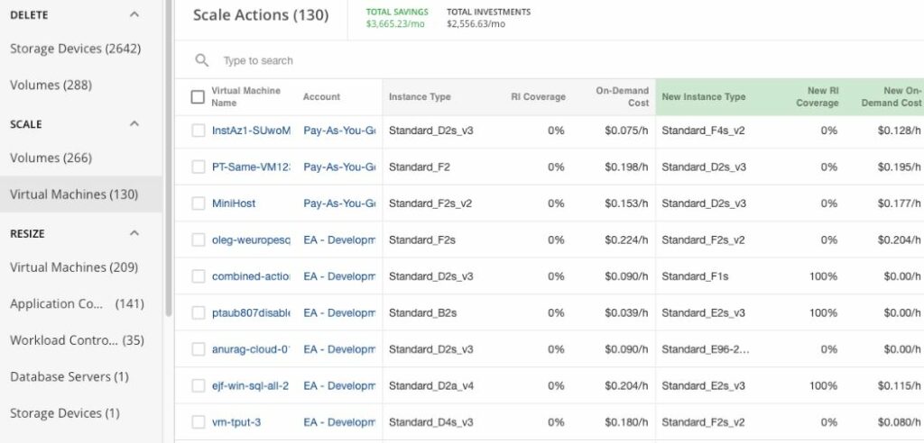This screenshot has height=443, width=924.
Task: Click the Total Investments $2,556.63/mo value
Action: click(476, 24)
